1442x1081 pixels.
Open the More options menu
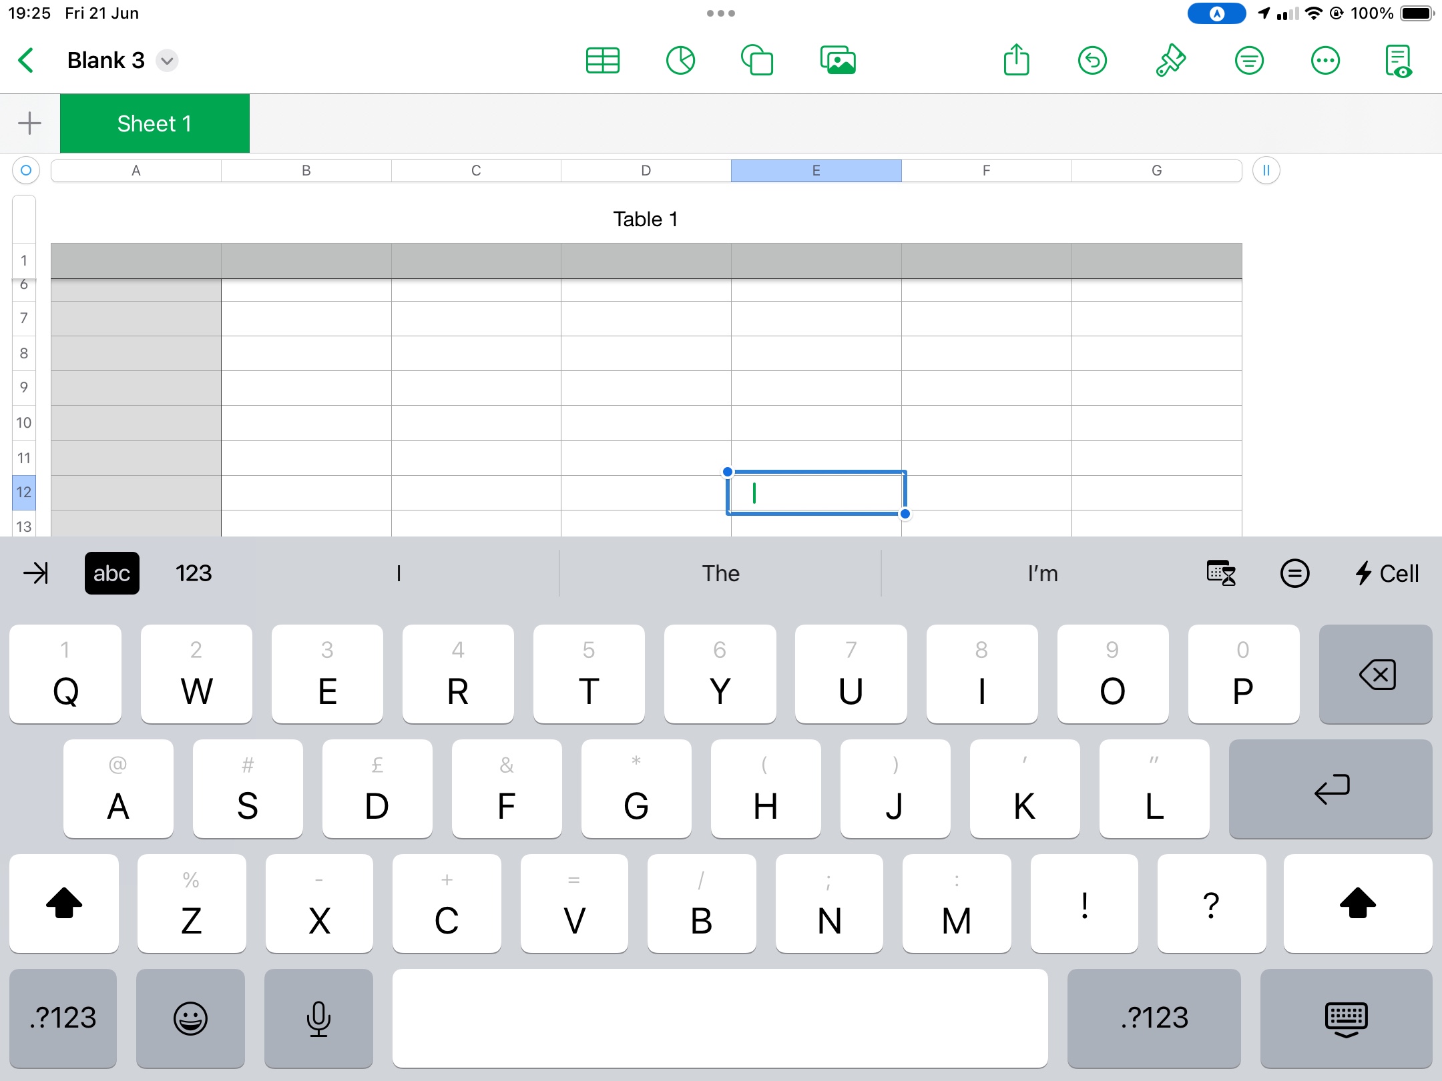[1325, 61]
